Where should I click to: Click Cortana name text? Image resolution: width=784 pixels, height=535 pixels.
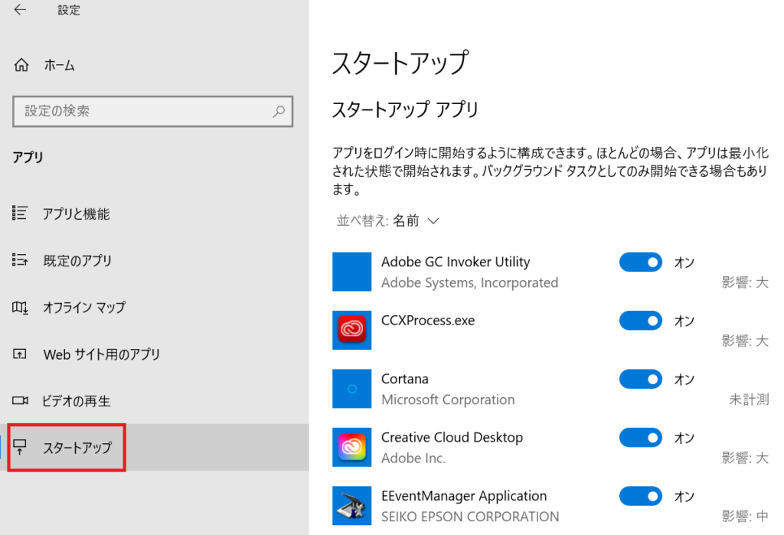pos(404,379)
